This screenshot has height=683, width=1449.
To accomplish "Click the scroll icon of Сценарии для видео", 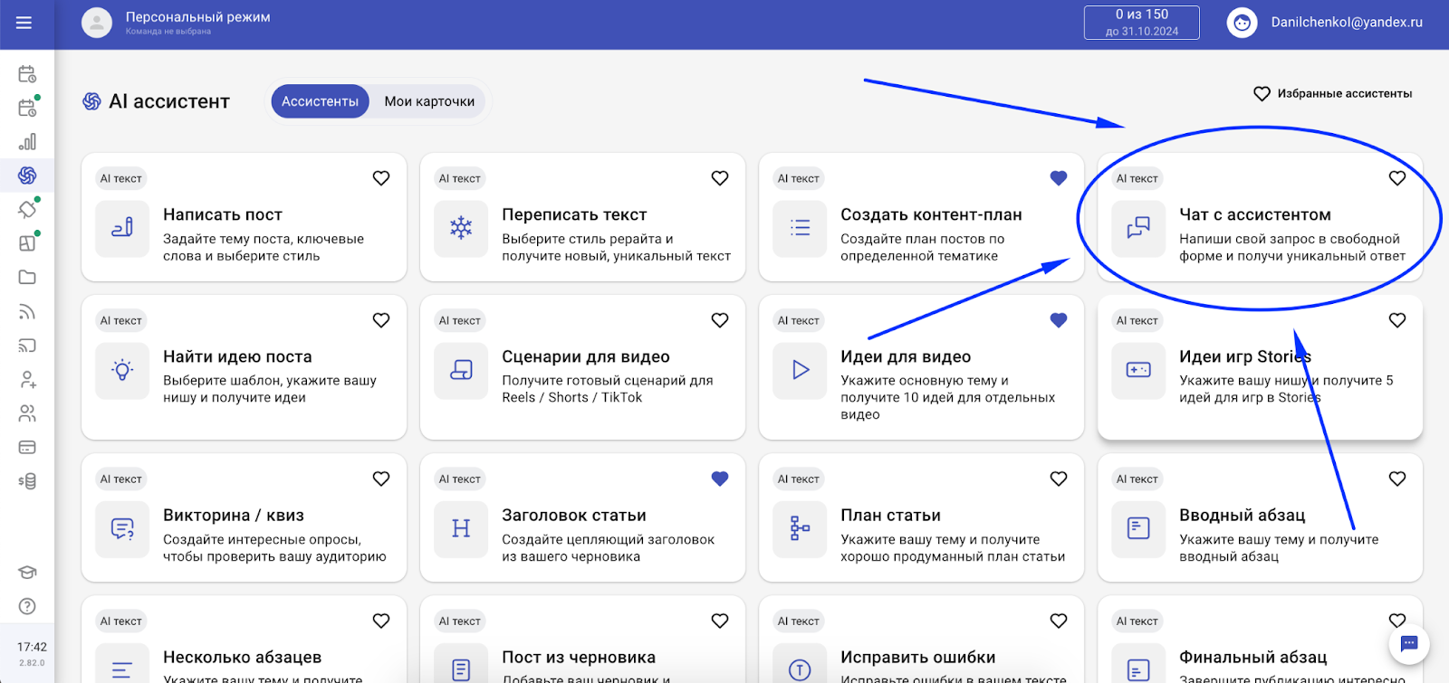I will [x=461, y=370].
